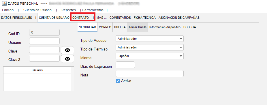The height and width of the screenshot is (105, 267).
Task: Expand the Tipo de Acceso dropdown
Action: pyautogui.click(x=150, y=39)
